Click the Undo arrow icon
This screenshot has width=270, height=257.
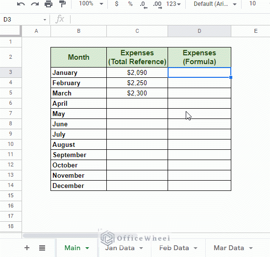pos(21,4)
